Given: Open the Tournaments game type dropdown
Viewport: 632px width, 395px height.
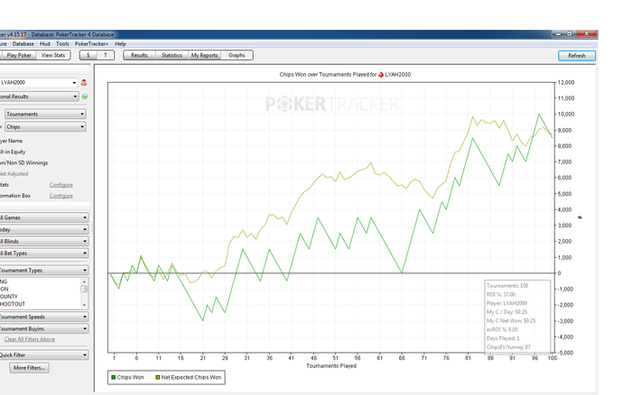Looking at the screenshot, I should click(45, 115).
